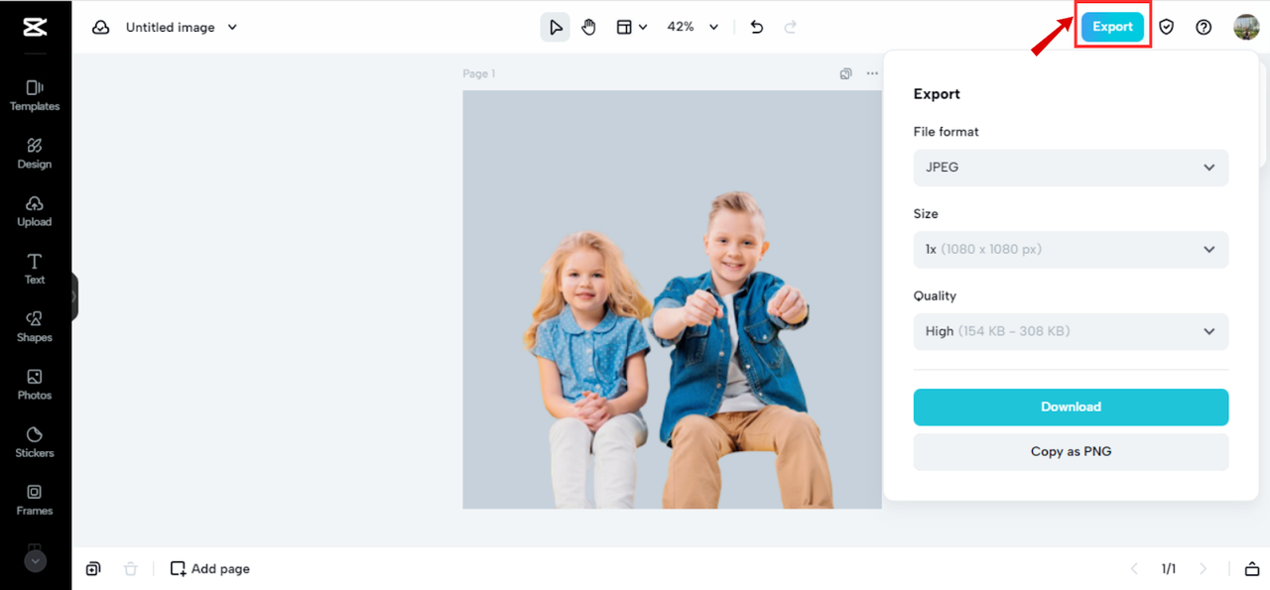Screen dimensions: 1270x590
Task: Click the Page 1 label
Action: point(479,73)
